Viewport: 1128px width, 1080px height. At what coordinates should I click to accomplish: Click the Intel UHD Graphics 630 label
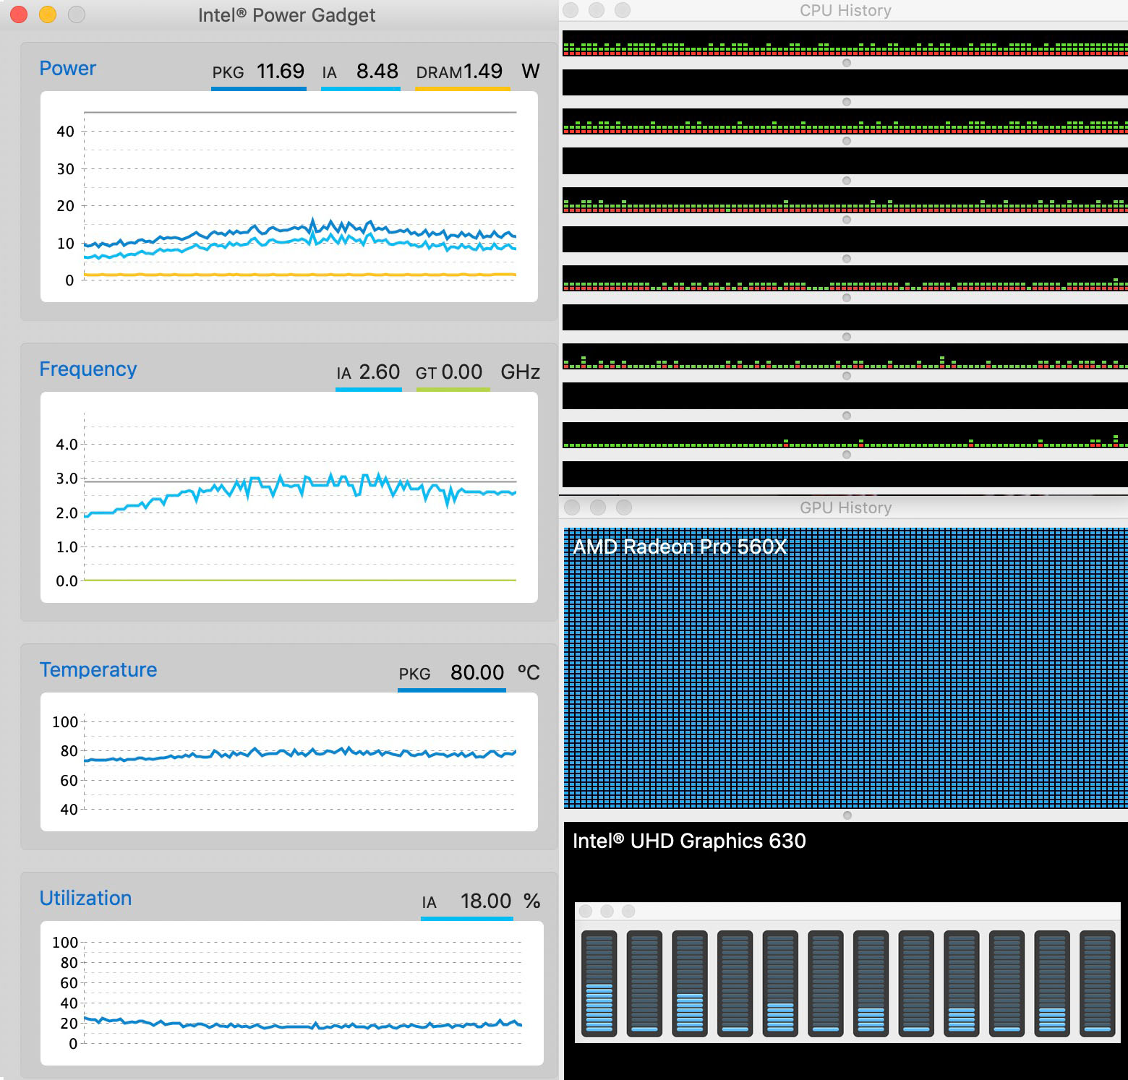pos(689,841)
